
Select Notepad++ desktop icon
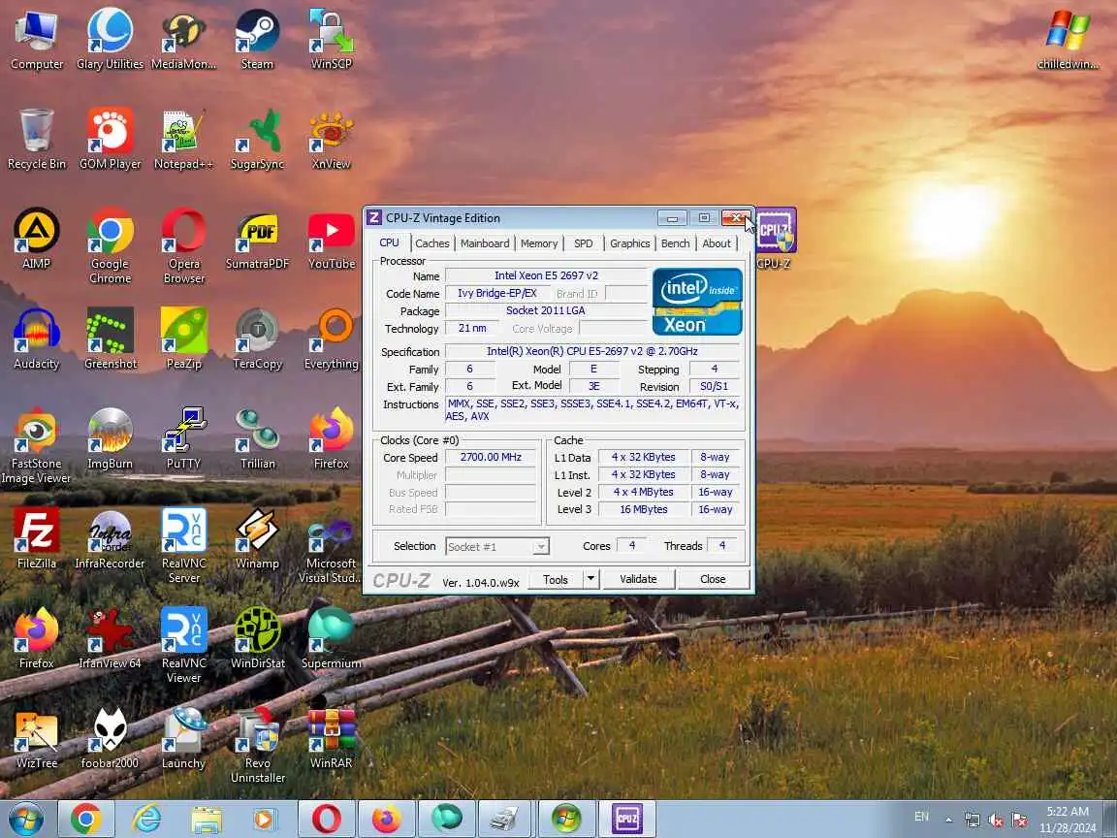pyautogui.click(x=184, y=139)
